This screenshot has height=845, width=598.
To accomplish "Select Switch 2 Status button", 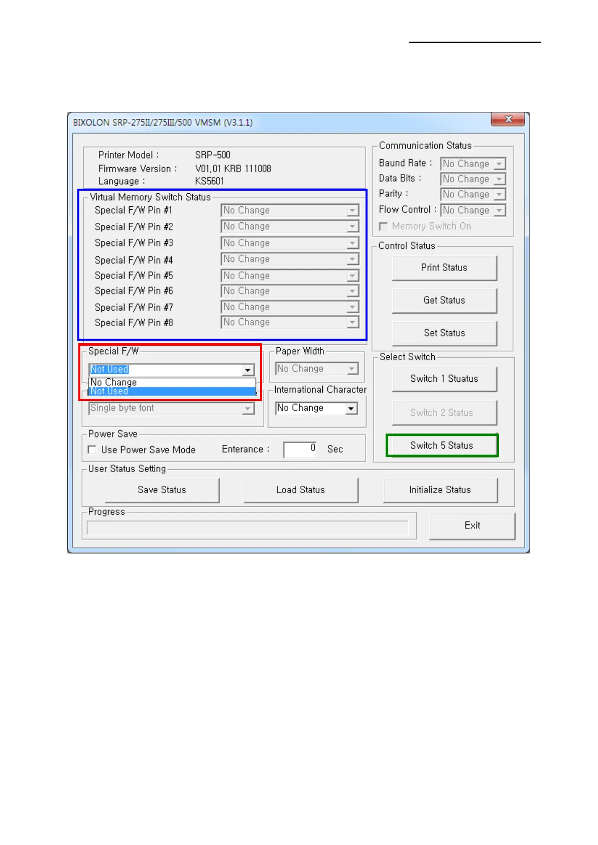I will [444, 412].
